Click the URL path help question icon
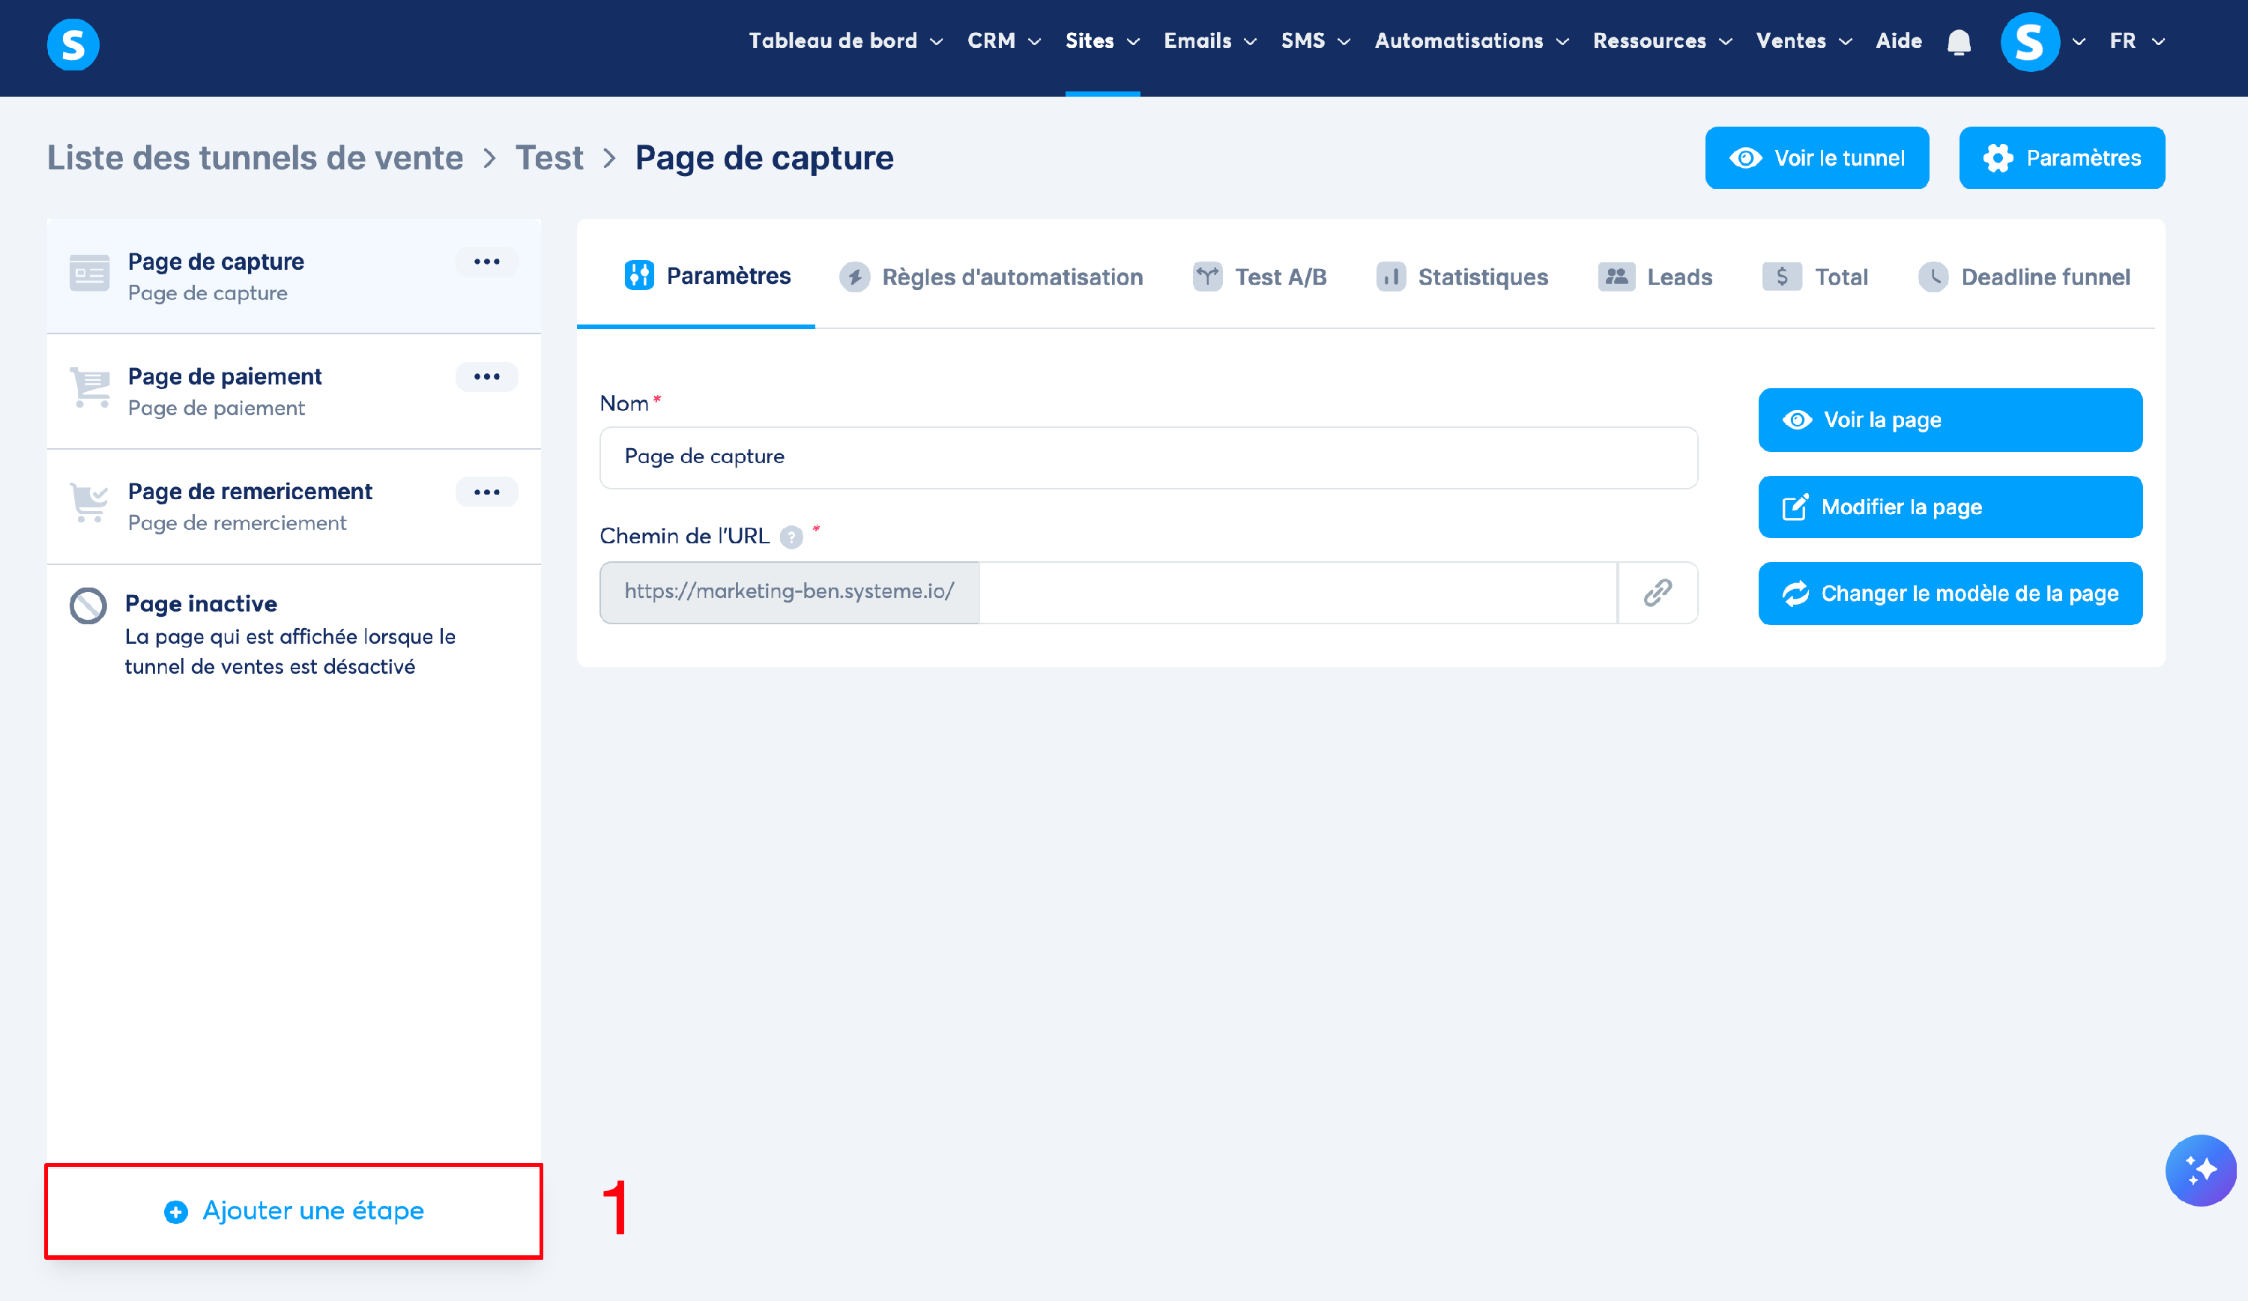The width and height of the screenshot is (2248, 1301). (x=791, y=537)
